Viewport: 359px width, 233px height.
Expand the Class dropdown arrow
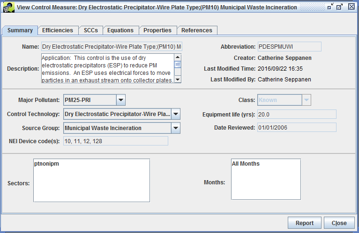[307, 100]
